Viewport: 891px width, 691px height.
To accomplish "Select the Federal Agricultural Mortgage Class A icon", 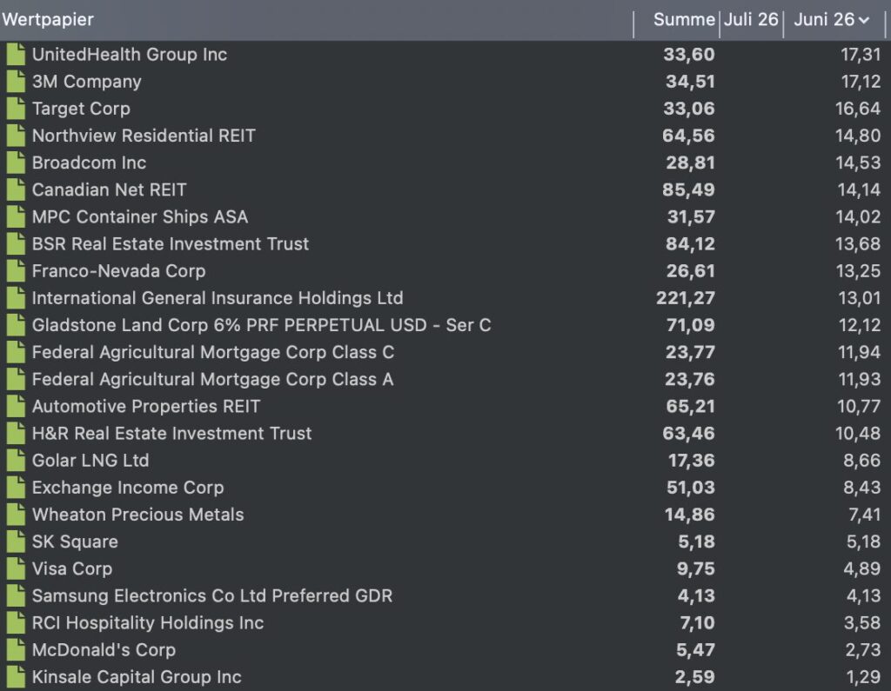I will (16, 379).
